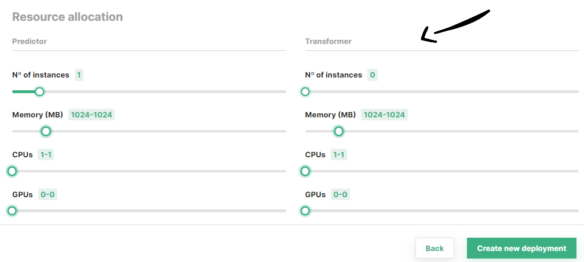Click Predictor Memory value badge 1024-1024
The width and height of the screenshot is (584, 262).
[x=91, y=115]
